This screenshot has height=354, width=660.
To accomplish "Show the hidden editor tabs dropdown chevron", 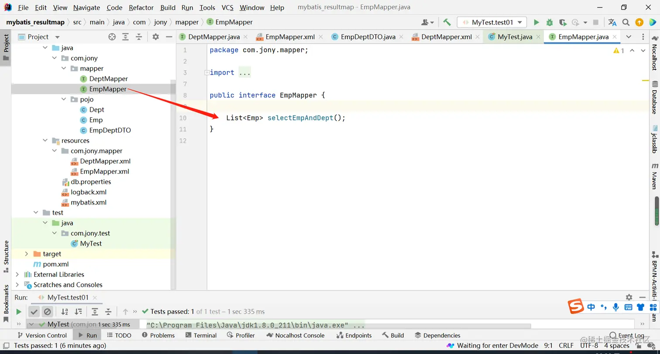I will pos(629,37).
